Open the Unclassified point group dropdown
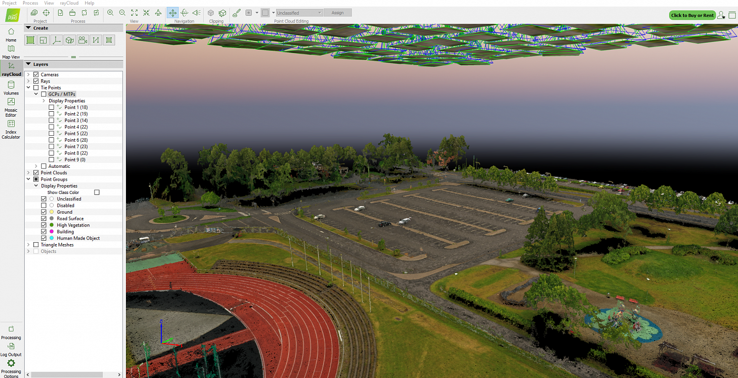 (299, 13)
